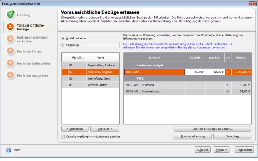Select employee Vertrieb, Anton
The height and width of the screenshot is (161, 258).
(x=90, y=85)
